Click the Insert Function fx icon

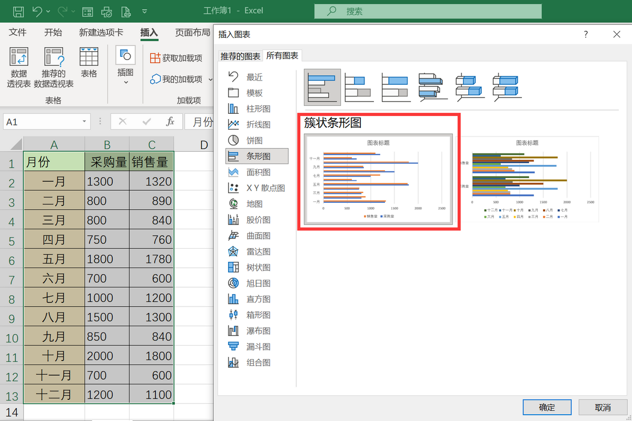click(170, 122)
